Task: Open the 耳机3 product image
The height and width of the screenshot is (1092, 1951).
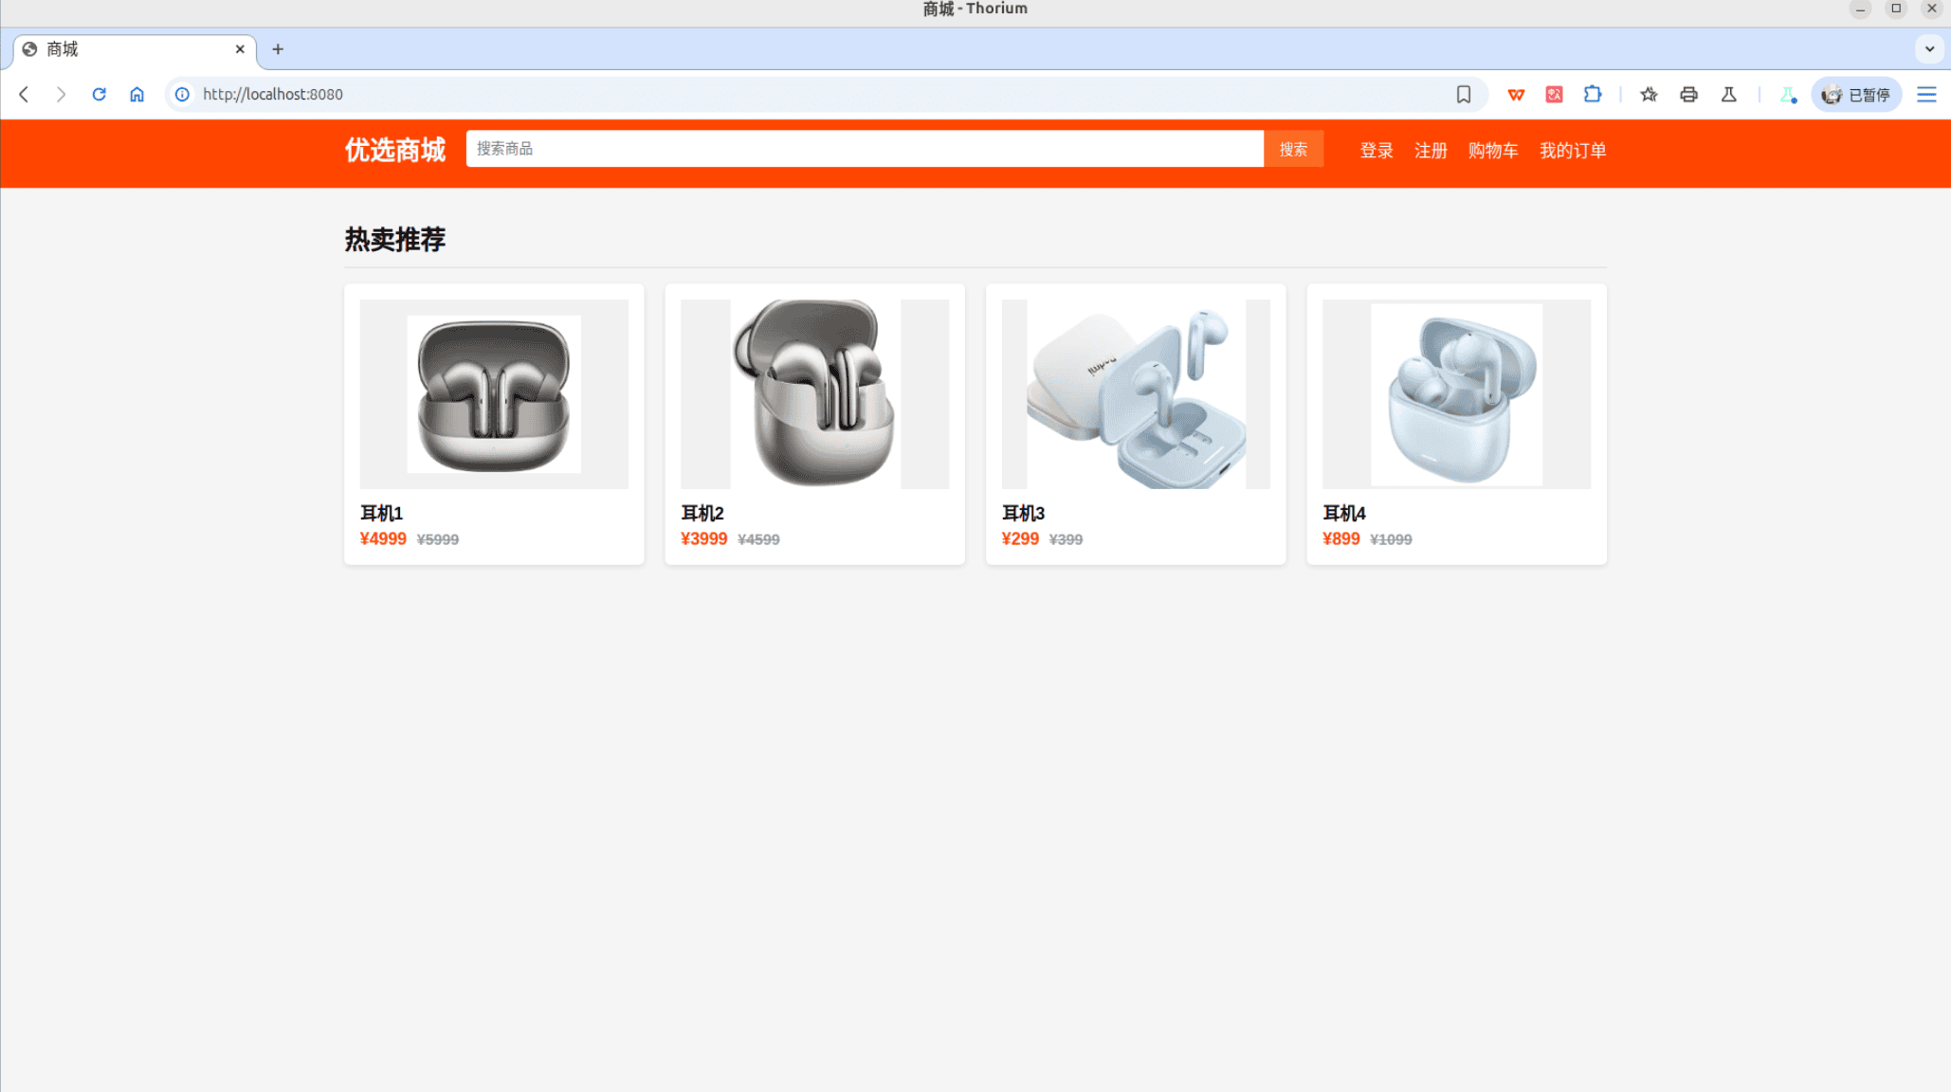Action: point(1136,394)
